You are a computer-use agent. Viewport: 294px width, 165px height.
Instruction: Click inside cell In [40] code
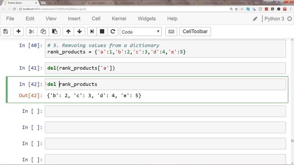pyautogui.click(x=165, y=49)
